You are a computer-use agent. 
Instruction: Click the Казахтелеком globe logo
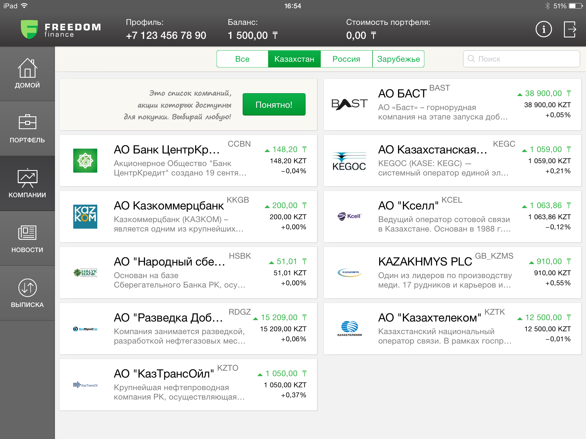tap(350, 329)
